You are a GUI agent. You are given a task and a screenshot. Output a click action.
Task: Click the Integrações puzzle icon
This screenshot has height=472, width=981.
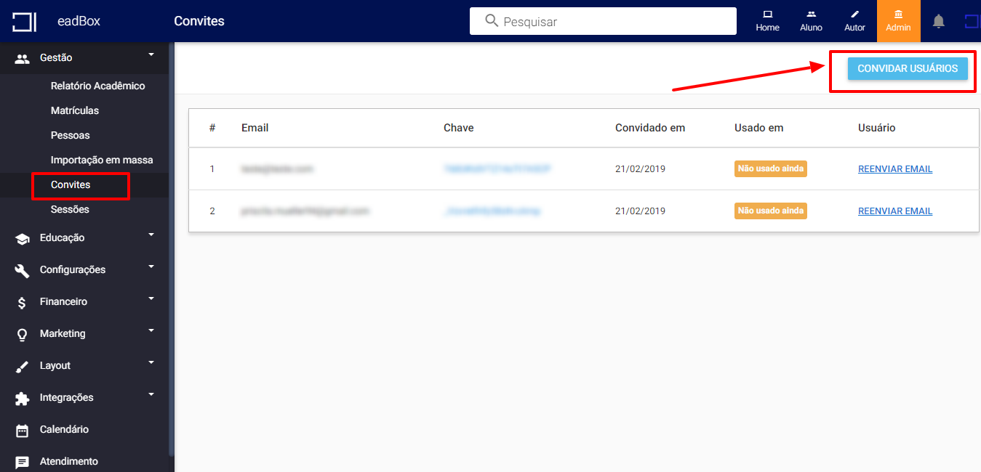click(23, 398)
